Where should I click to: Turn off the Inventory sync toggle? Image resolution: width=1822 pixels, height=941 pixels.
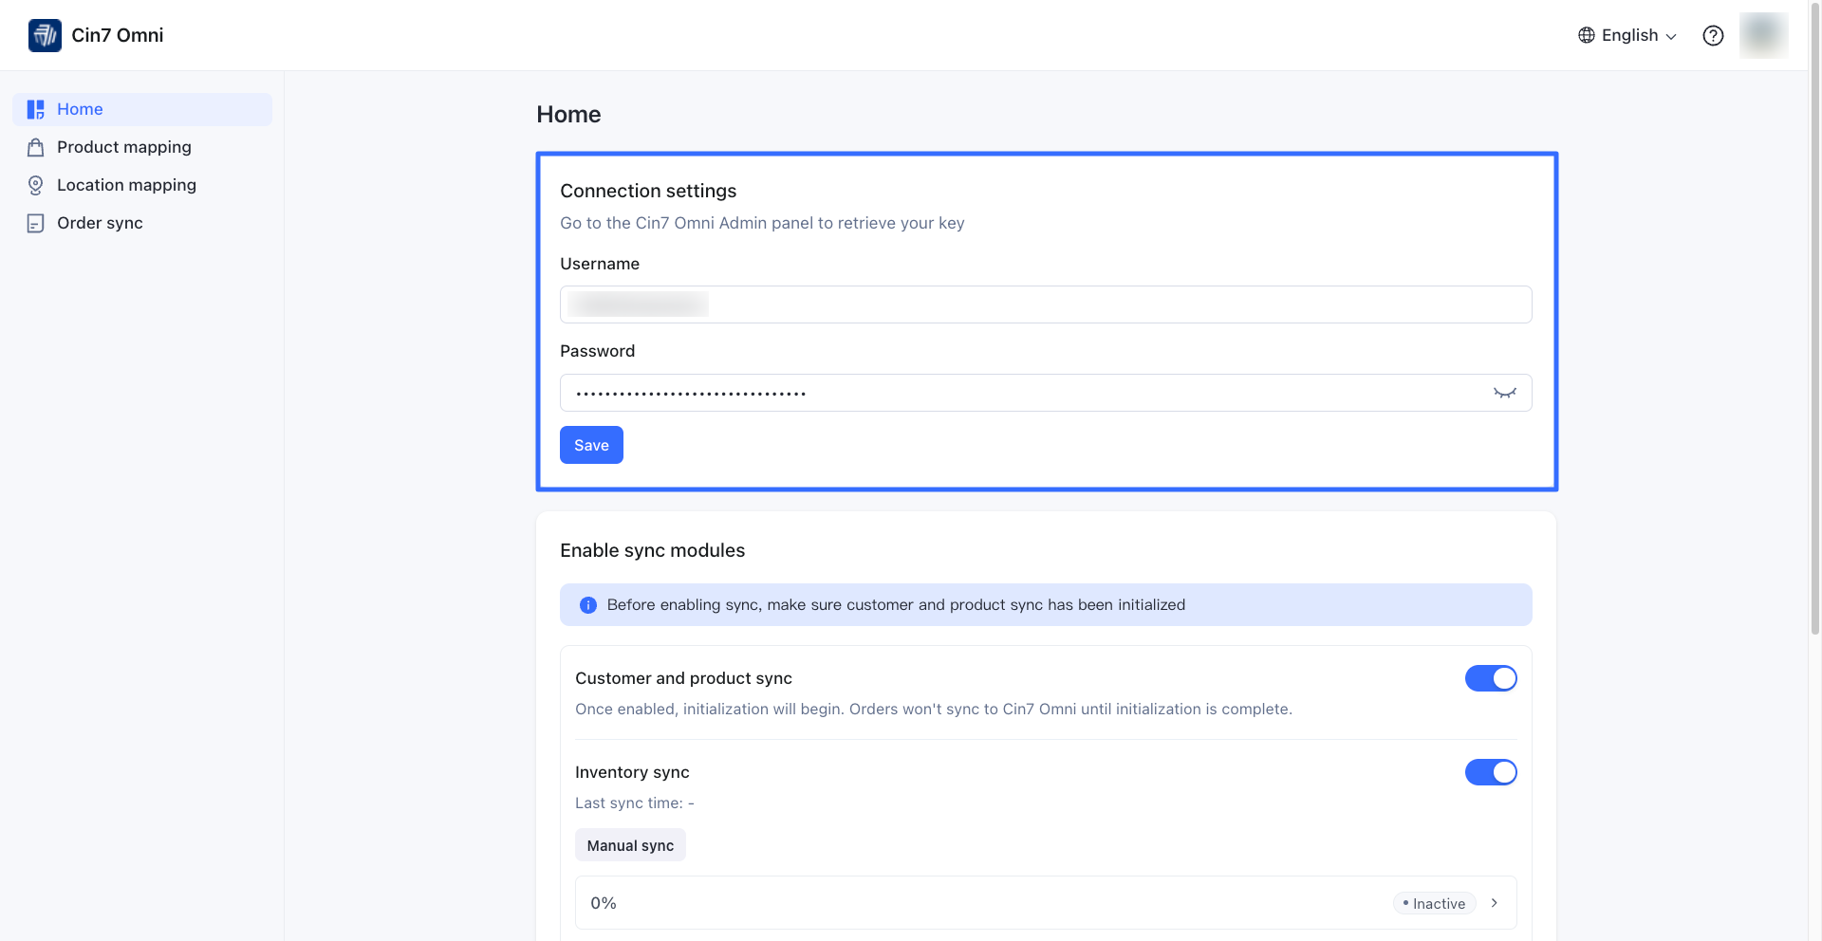click(1491, 772)
